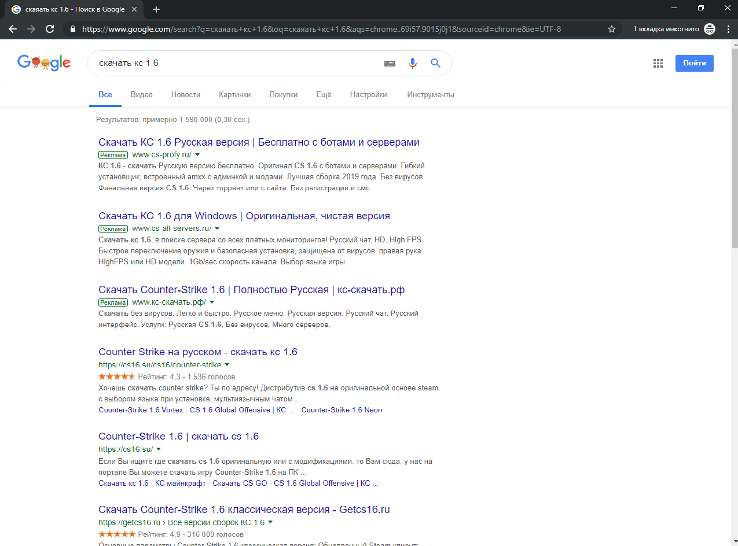Viewport: 738px width, 546px height.
Task: Open Counter-Strike 1.6 | скачать cs 1.6 link
Action: coord(179,436)
